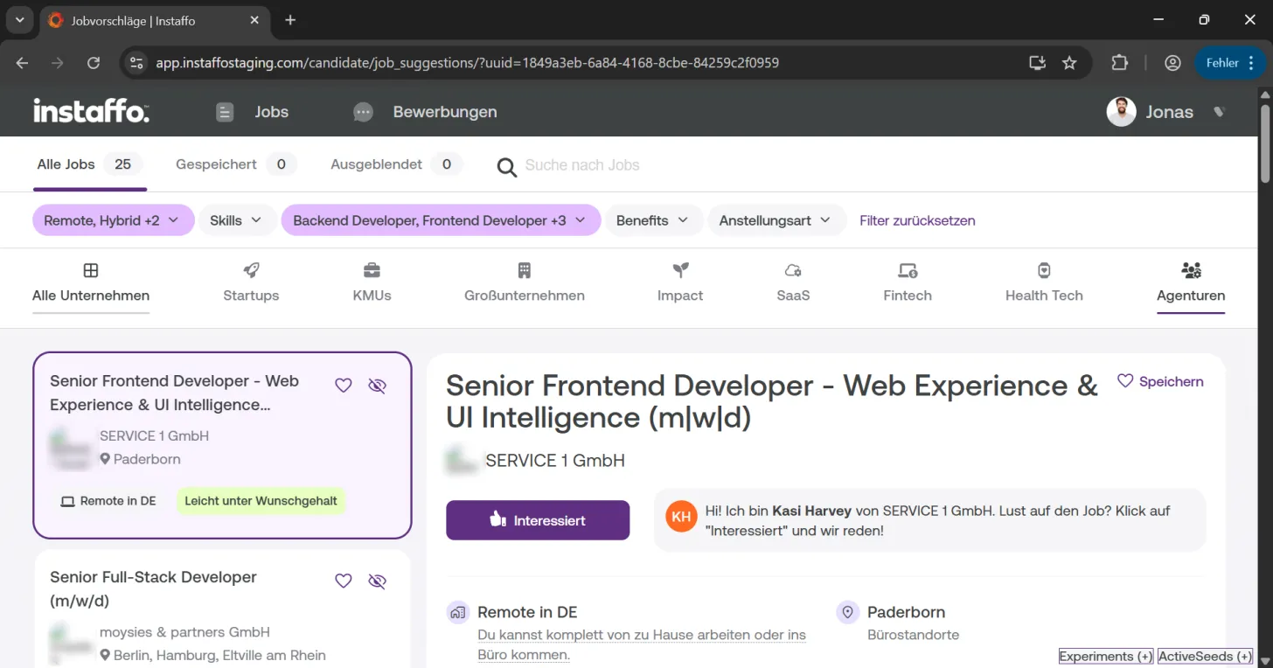Click the Instaffo logo
This screenshot has height=668, width=1273.
click(x=91, y=111)
